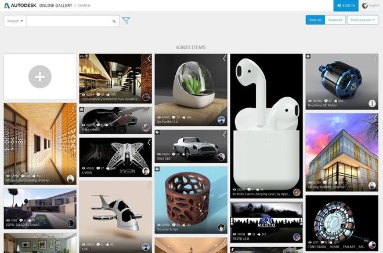Click the search magnifier icon
The width and height of the screenshot is (383, 253).
[x=114, y=21]
